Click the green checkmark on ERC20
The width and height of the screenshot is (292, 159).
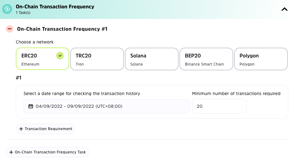[60, 56]
